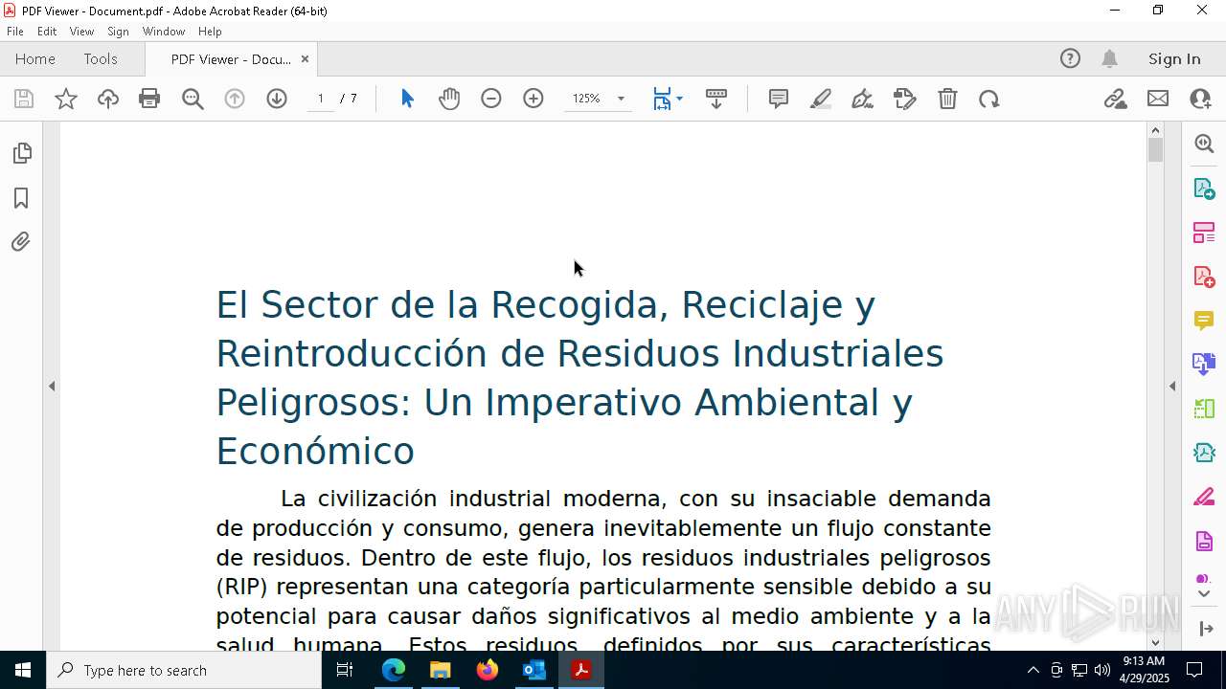Click the Sign In button
The width and height of the screenshot is (1226, 689).
1174,59
